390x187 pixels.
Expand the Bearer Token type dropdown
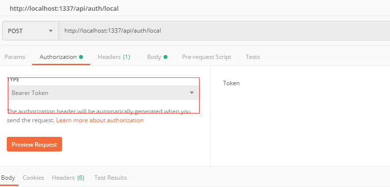click(103, 93)
